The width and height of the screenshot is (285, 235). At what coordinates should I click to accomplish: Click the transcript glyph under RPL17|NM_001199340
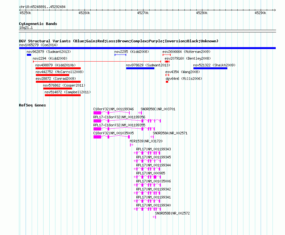(x=147, y=209)
